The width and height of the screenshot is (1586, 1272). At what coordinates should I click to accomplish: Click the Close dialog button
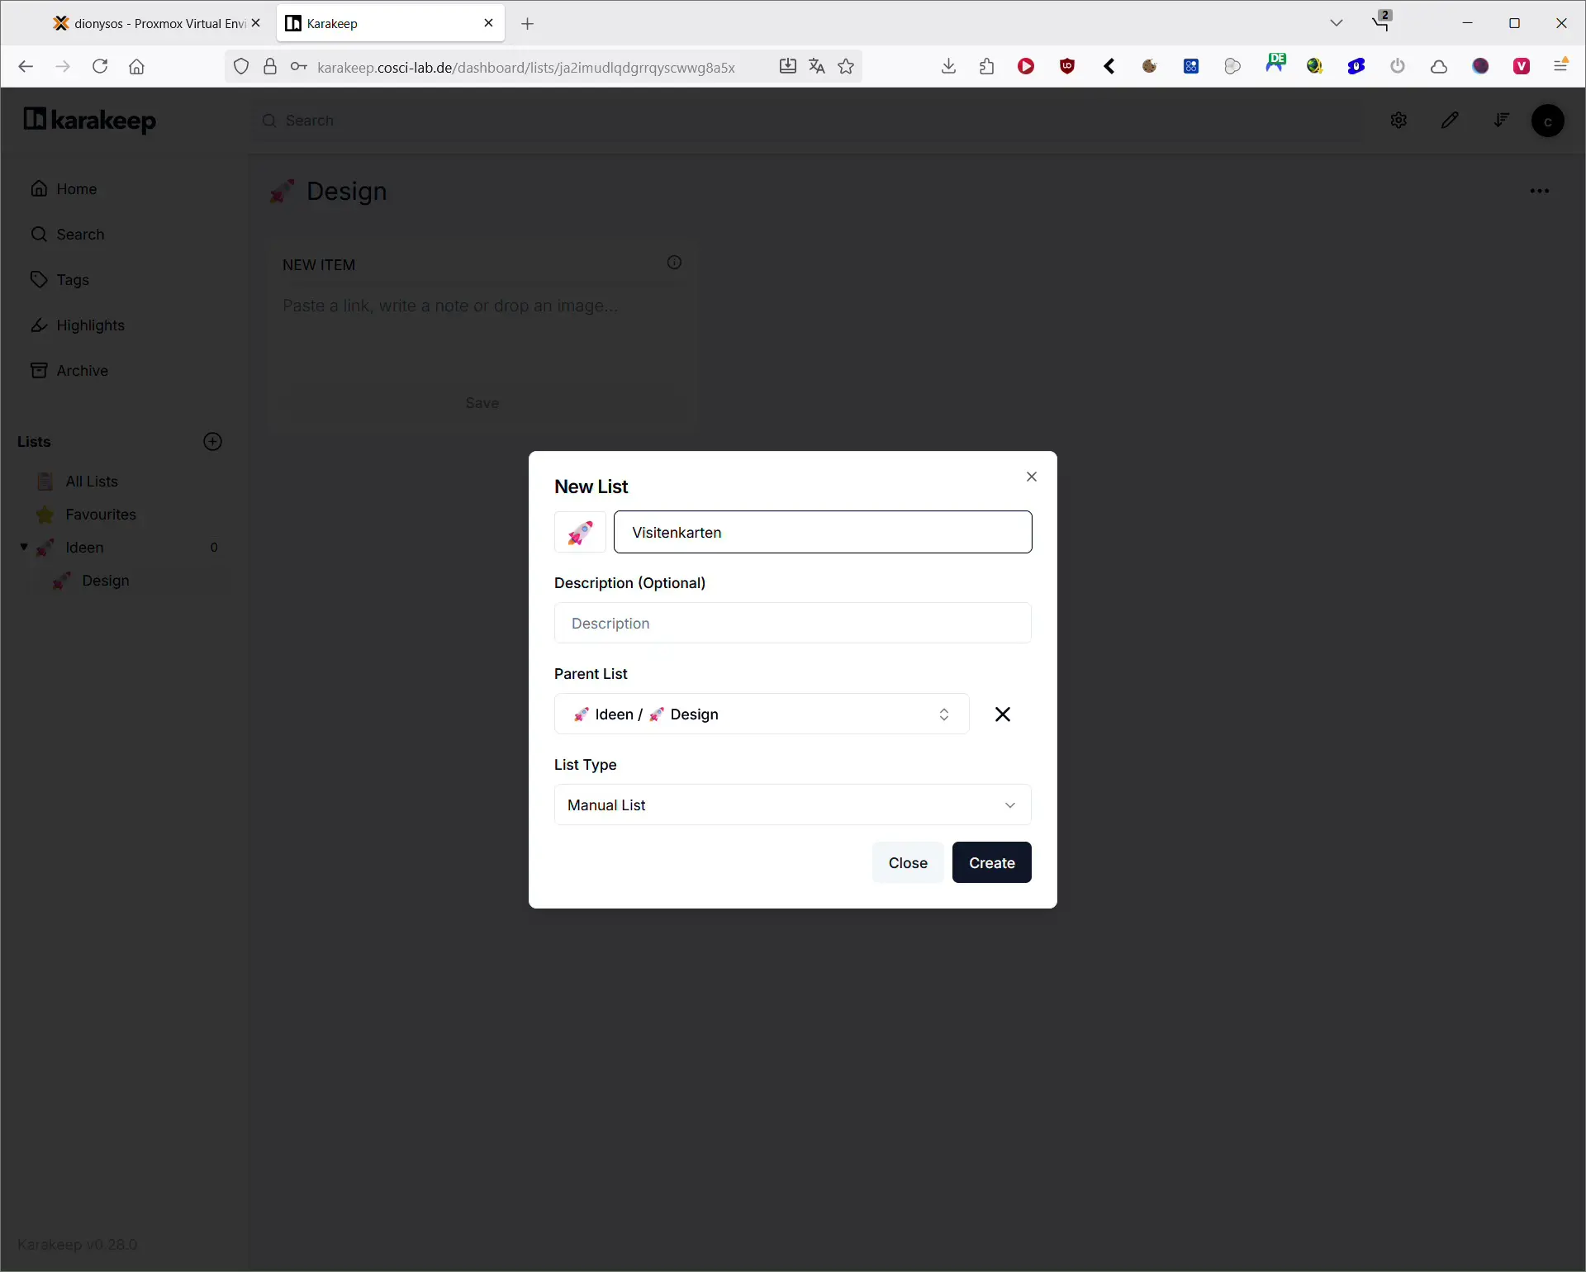tap(908, 863)
